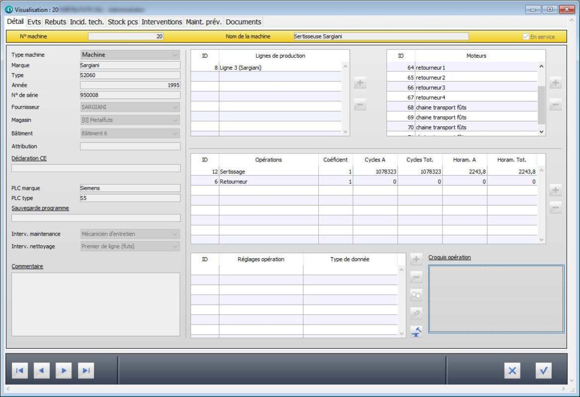
Task: Switch to the Rebuts tab
Action: point(56,22)
